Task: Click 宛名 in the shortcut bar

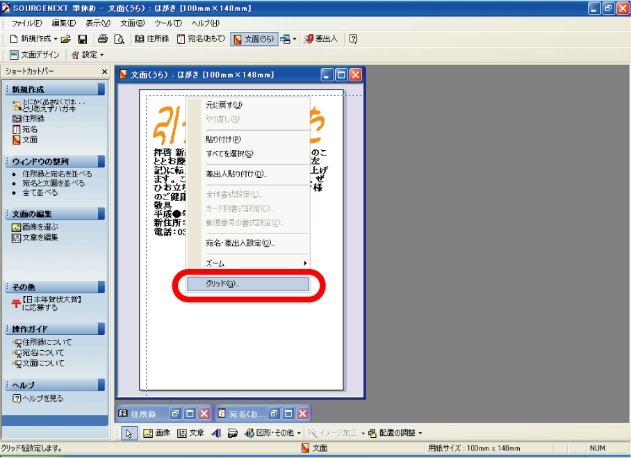Action: [x=25, y=129]
